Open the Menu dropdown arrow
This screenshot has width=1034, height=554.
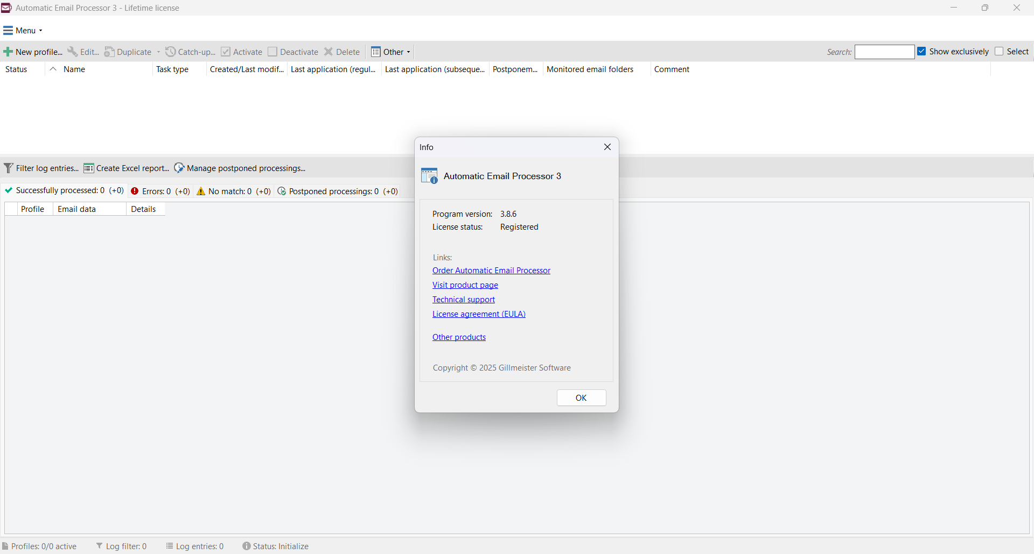[x=41, y=31]
